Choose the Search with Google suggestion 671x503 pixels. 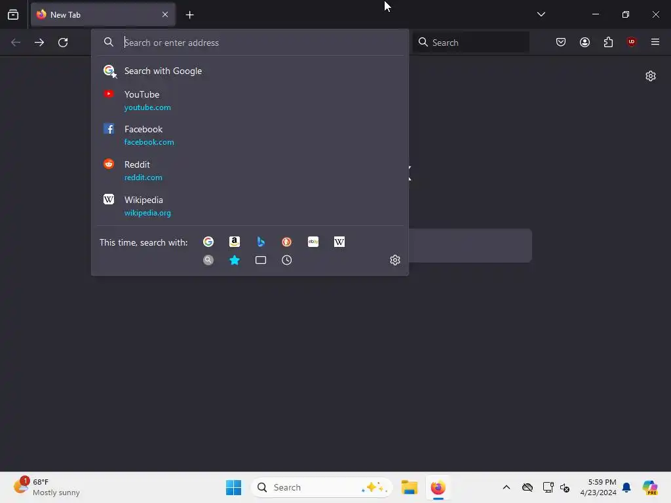click(x=250, y=71)
